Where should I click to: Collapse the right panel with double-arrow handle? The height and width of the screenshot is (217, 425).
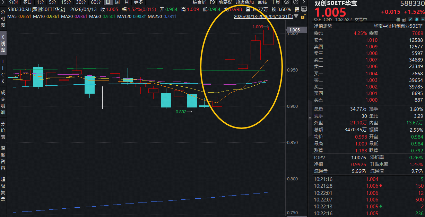(310, 118)
